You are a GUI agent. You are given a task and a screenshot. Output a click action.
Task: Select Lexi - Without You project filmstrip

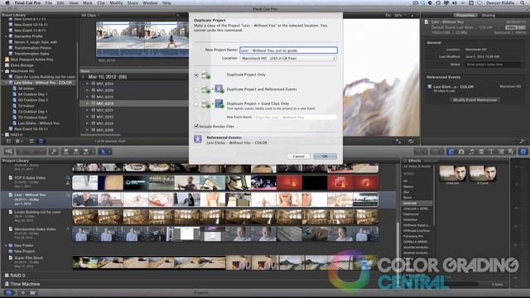225,199
